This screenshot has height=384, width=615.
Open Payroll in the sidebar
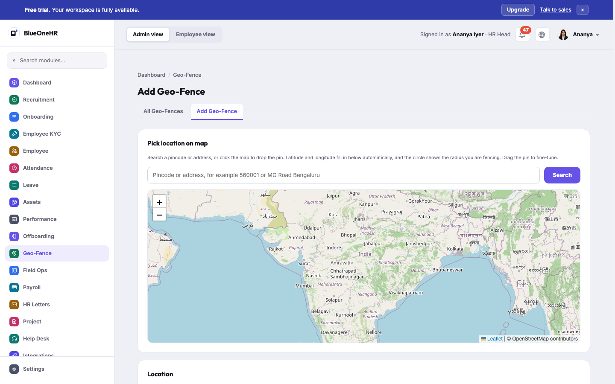57,288
